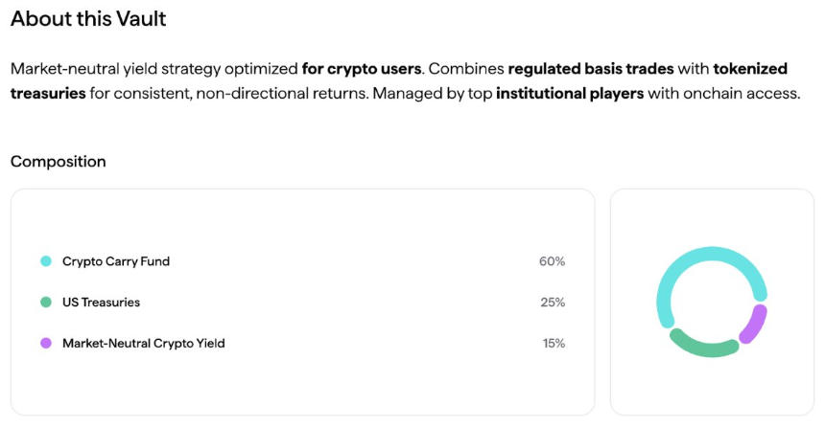Select the Market-Neutral Crypto Yield label
The height and width of the screenshot is (427, 825).
point(143,343)
